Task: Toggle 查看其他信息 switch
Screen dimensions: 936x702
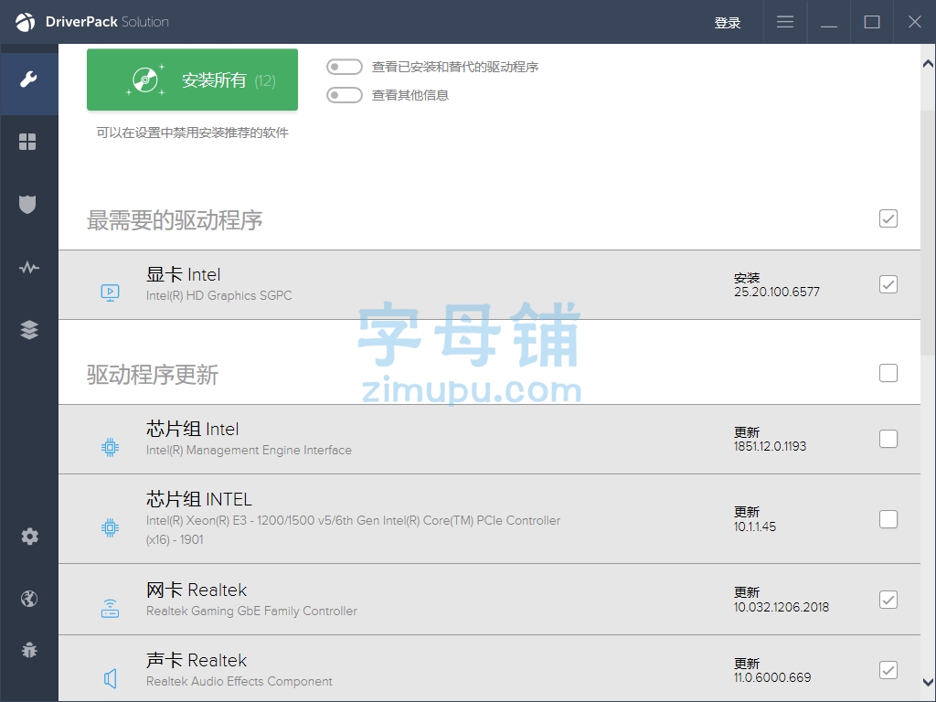Action: (345, 95)
